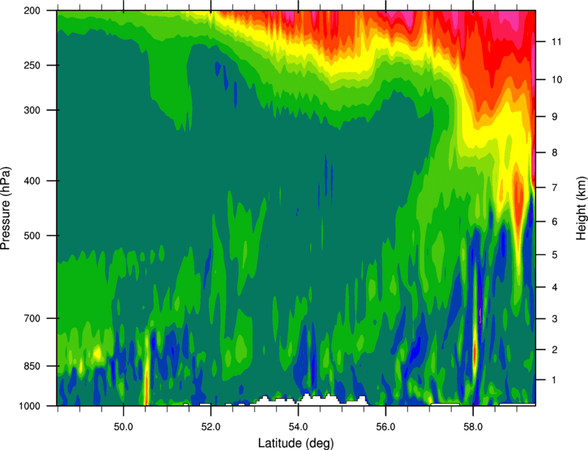This screenshot has height=450, width=588.
Task: Pick the 8 km height label
Action: pyautogui.click(x=554, y=153)
